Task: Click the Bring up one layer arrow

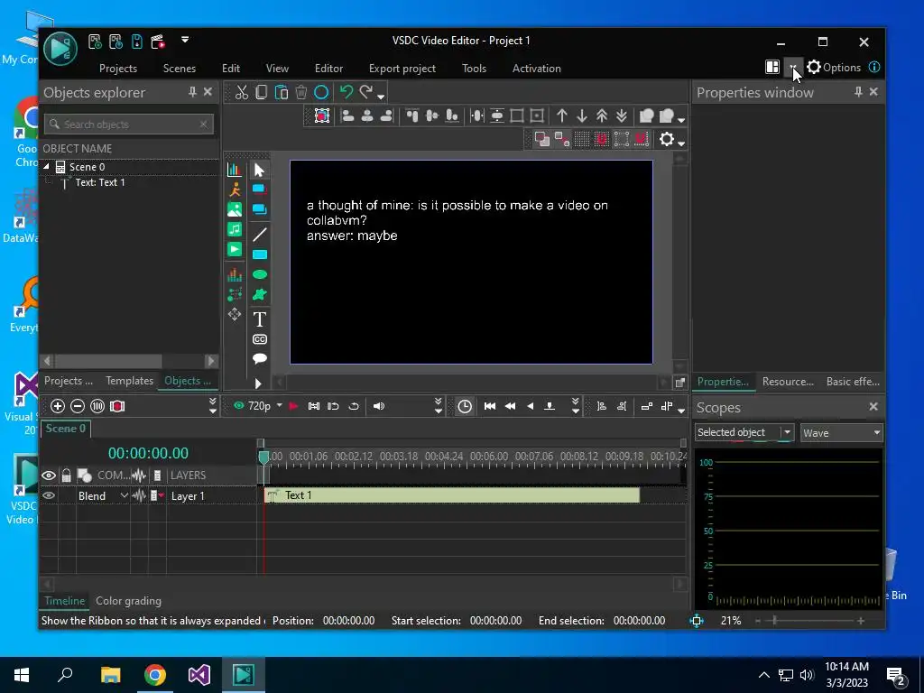Action: [562, 115]
